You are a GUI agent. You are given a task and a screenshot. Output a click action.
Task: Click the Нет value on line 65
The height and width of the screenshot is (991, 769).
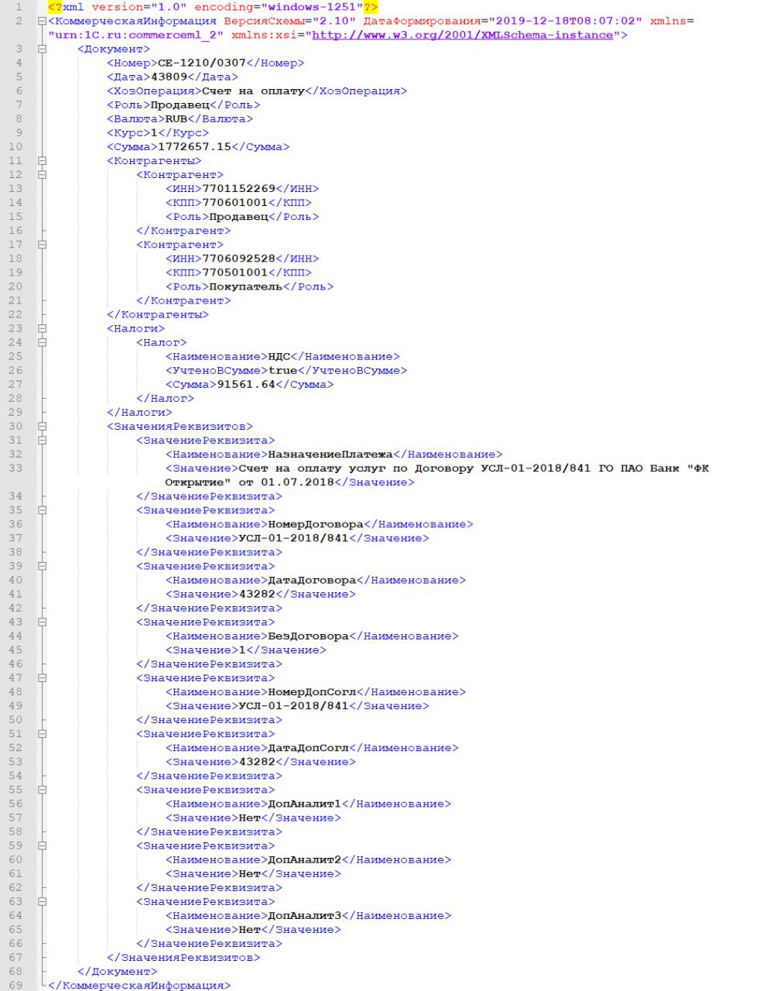[x=249, y=929]
